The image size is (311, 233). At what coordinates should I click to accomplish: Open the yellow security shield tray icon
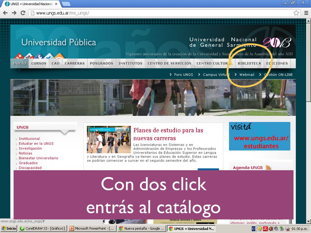259,229
